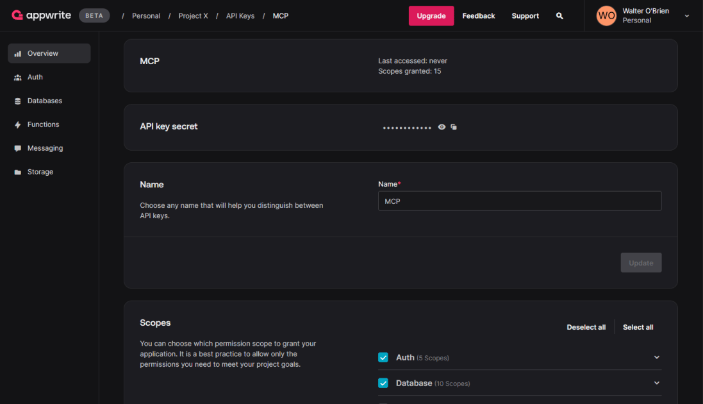Open Overview from the sidebar

click(x=49, y=53)
